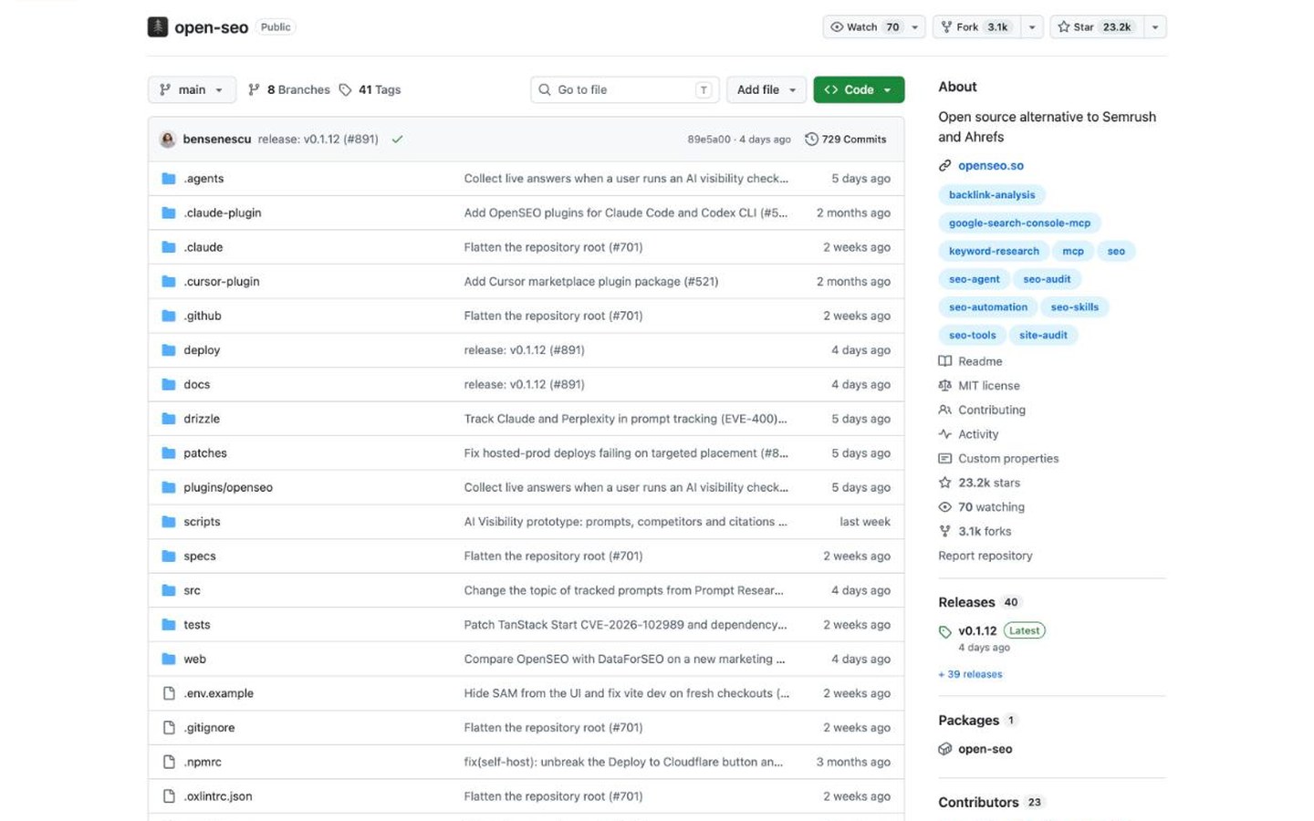1314x821 pixels.
Task: Visit the openseo.so website link
Action: [x=991, y=166]
